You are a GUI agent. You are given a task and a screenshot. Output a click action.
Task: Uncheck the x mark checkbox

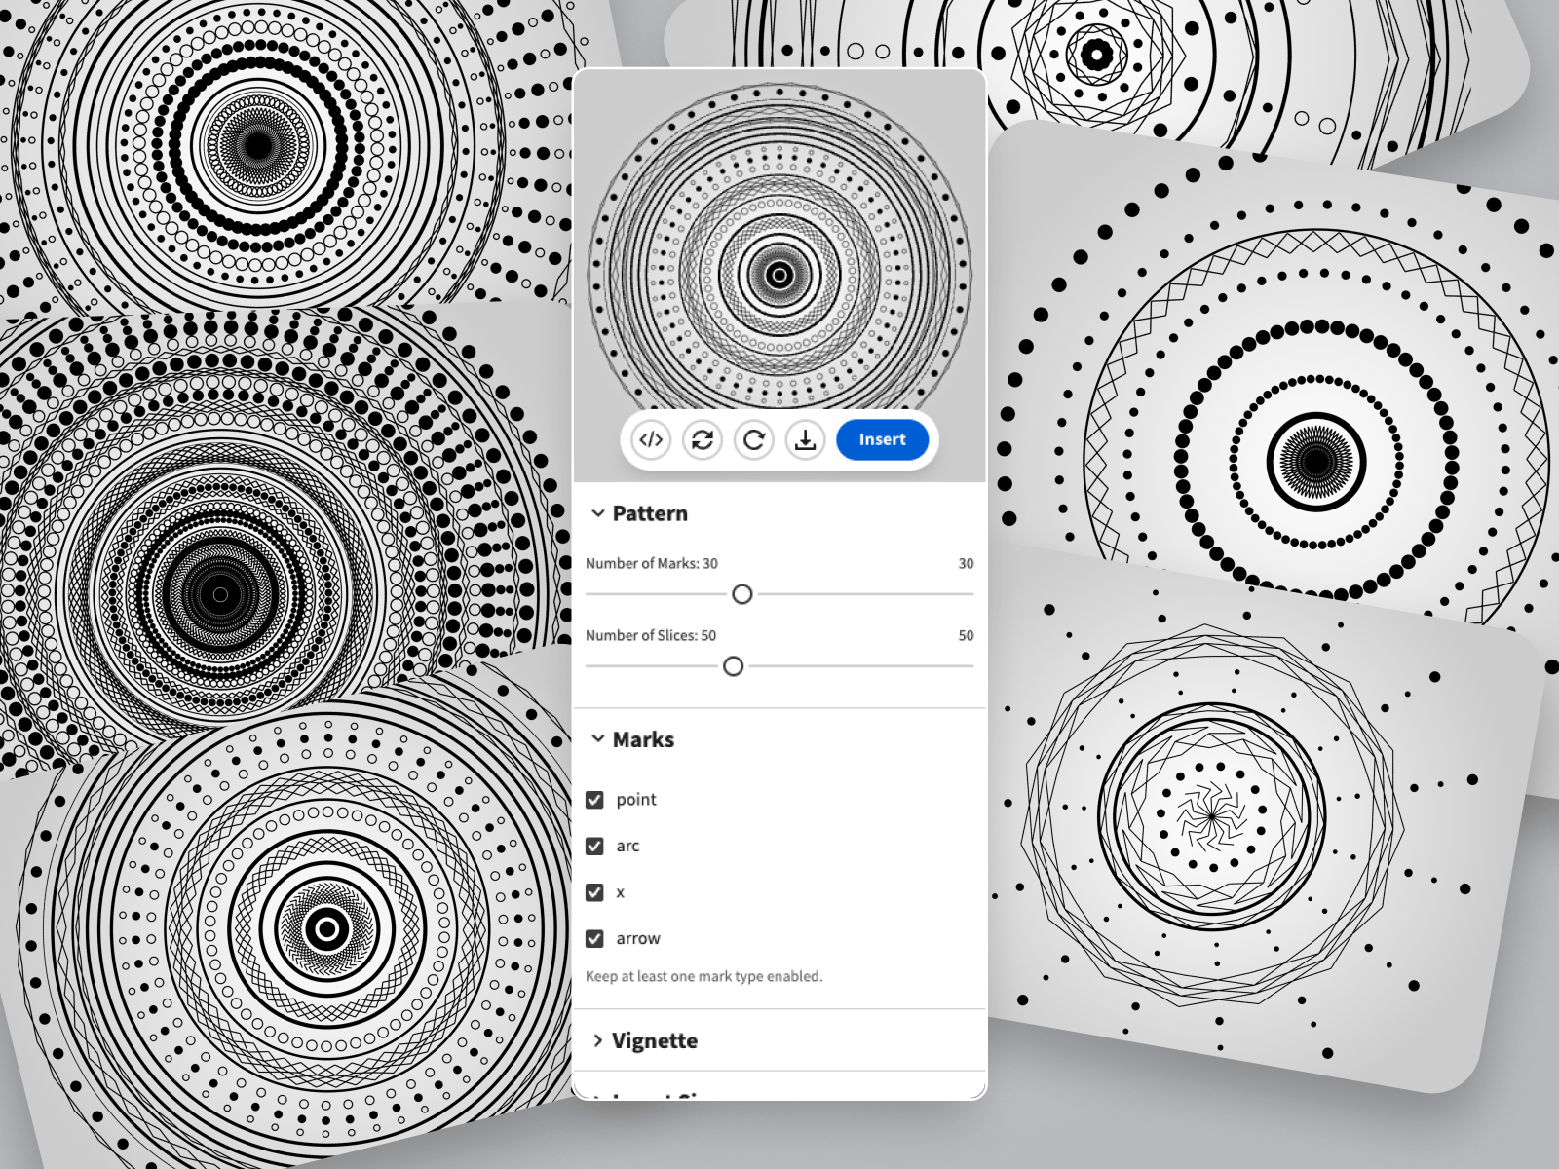[594, 892]
